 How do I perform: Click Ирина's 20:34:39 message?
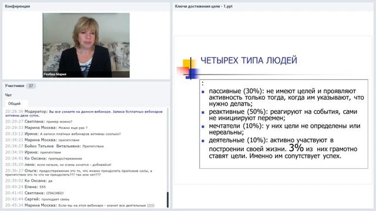[x=33, y=152]
